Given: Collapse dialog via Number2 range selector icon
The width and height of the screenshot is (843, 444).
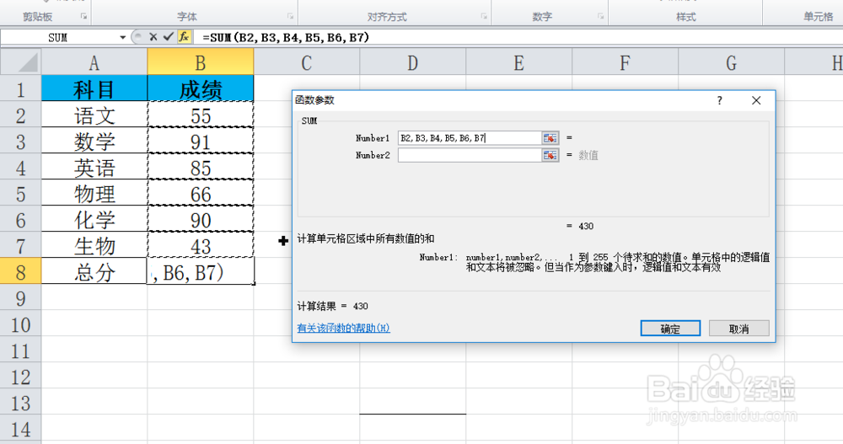Looking at the screenshot, I should pyautogui.click(x=550, y=155).
